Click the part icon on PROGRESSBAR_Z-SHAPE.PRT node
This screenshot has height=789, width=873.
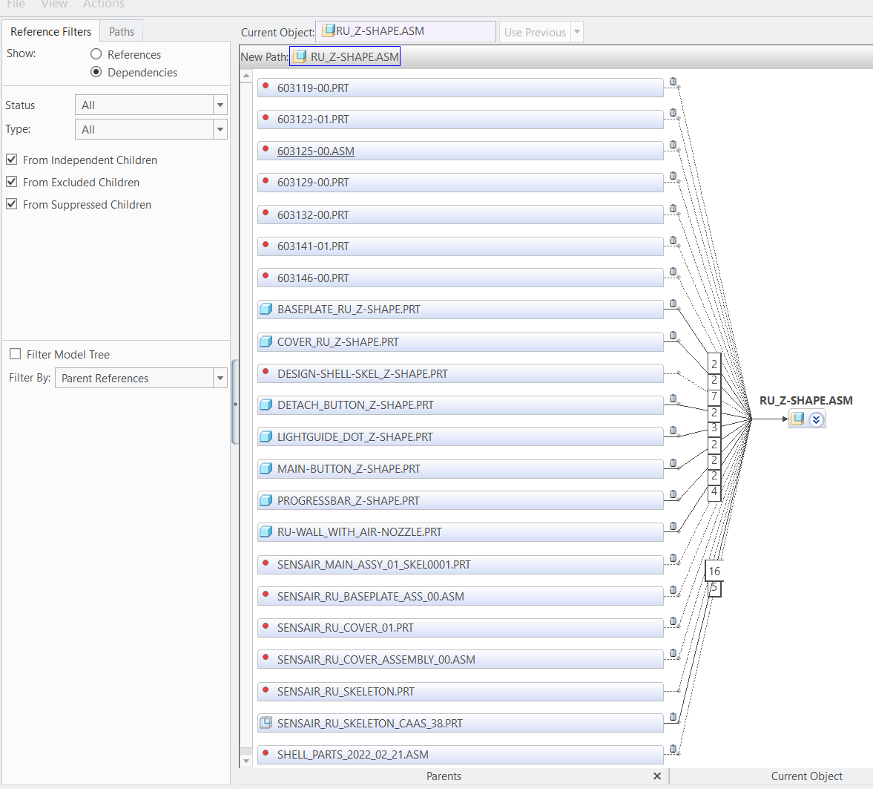[x=266, y=500]
